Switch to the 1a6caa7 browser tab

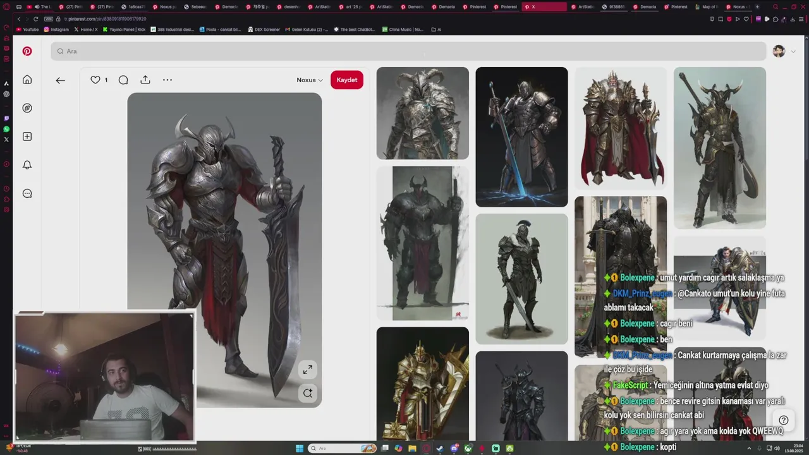click(x=133, y=7)
